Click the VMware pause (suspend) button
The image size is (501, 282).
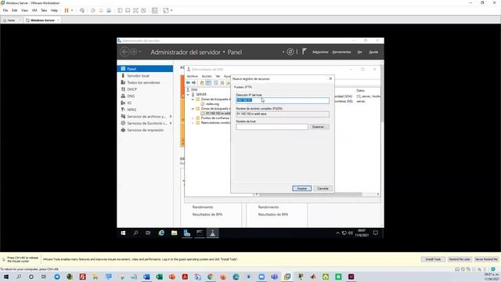tap(67, 10)
